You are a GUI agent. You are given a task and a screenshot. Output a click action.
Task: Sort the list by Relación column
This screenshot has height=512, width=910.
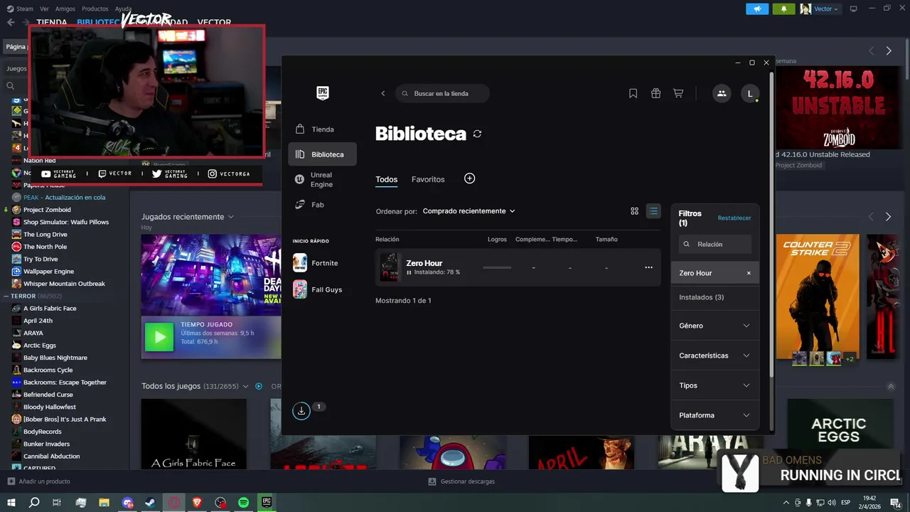pos(387,240)
